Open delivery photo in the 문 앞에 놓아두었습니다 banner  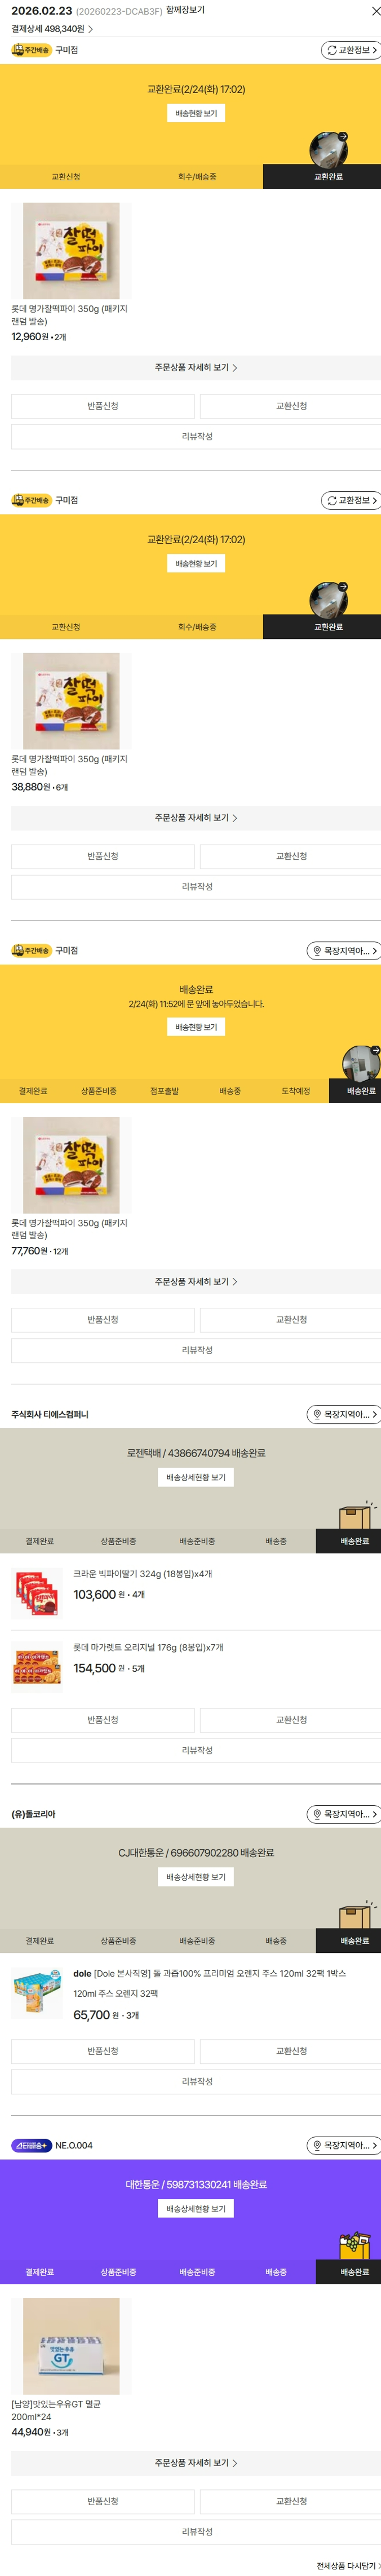click(x=360, y=1063)
